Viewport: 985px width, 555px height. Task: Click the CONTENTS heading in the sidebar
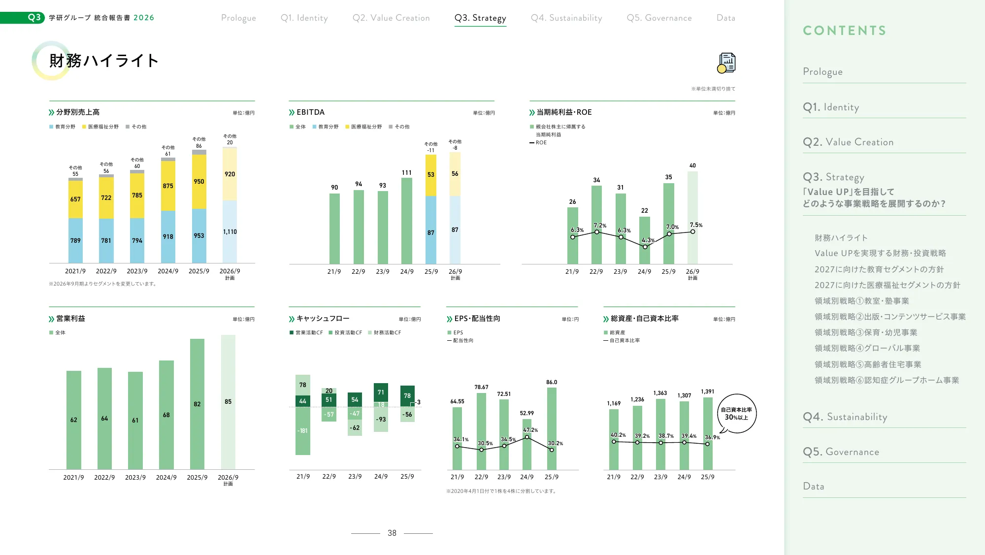pyautogui.click(x=844, y=31)
